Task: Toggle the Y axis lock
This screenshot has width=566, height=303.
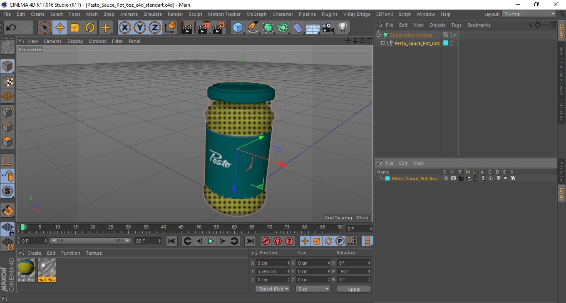Action: tap(140, 28)
